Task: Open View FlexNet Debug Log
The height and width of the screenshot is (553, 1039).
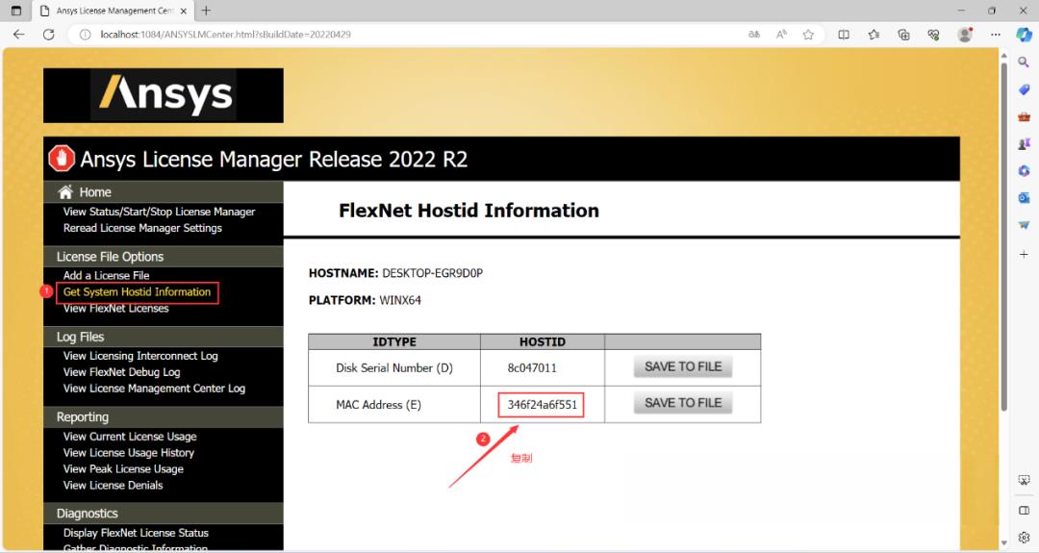Action: pyautogui.click(x=121, y=372)
